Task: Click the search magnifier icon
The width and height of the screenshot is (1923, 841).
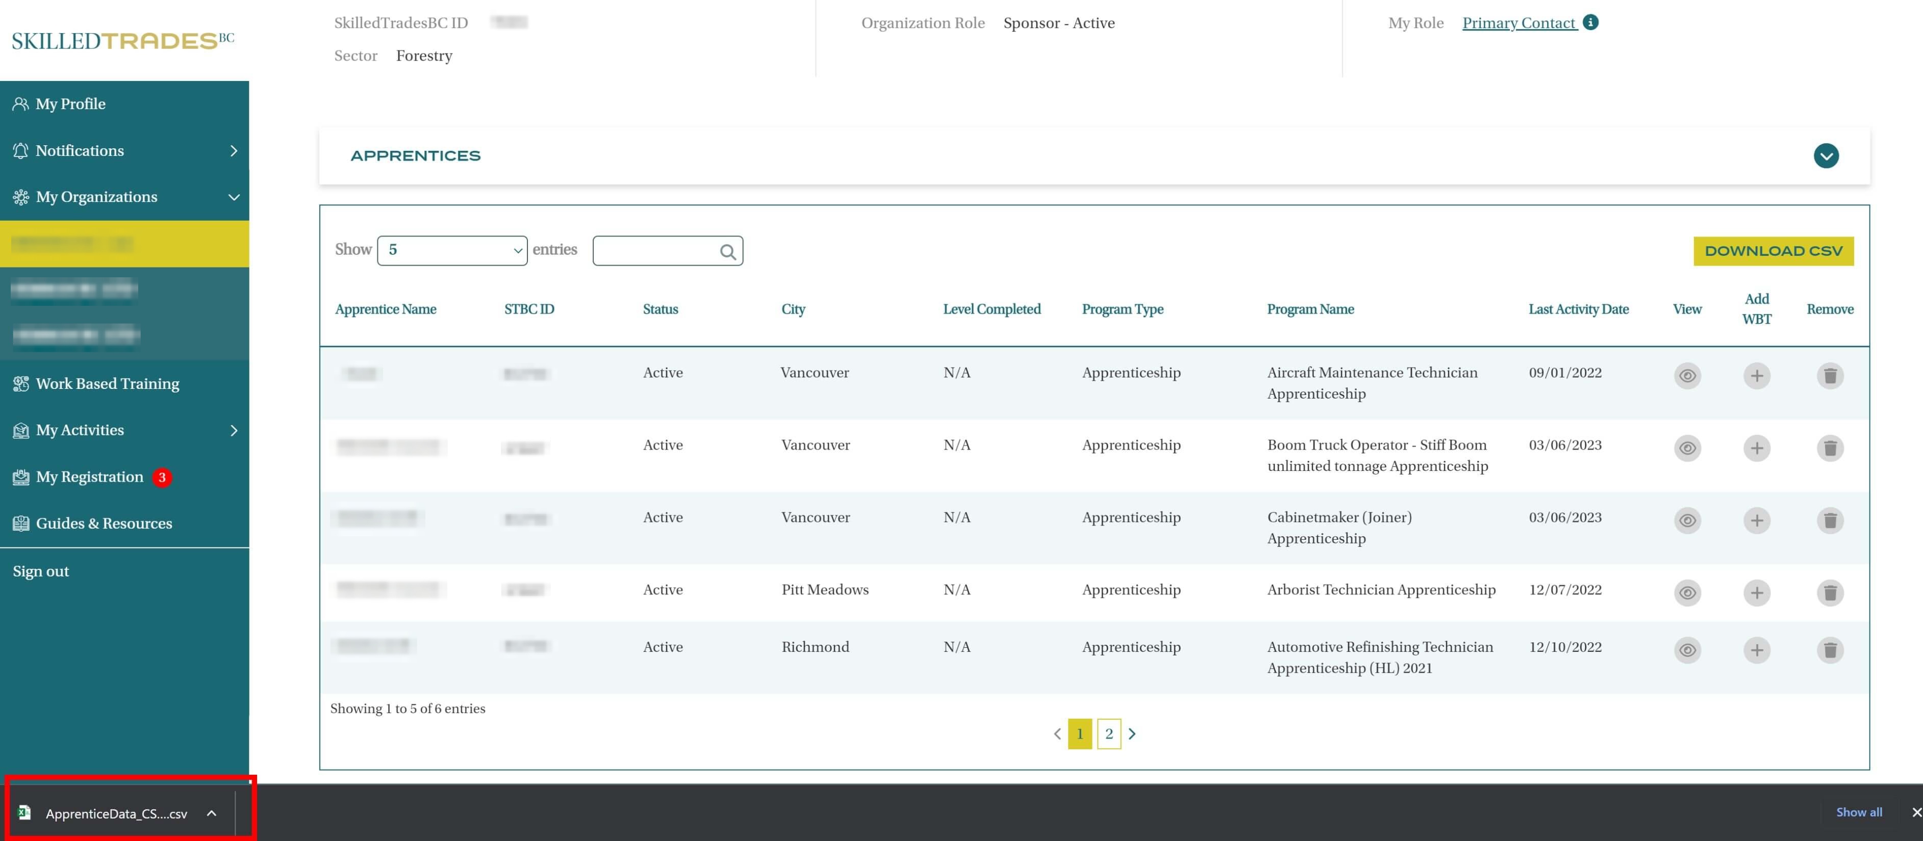Action: click(x=728, y=251)
